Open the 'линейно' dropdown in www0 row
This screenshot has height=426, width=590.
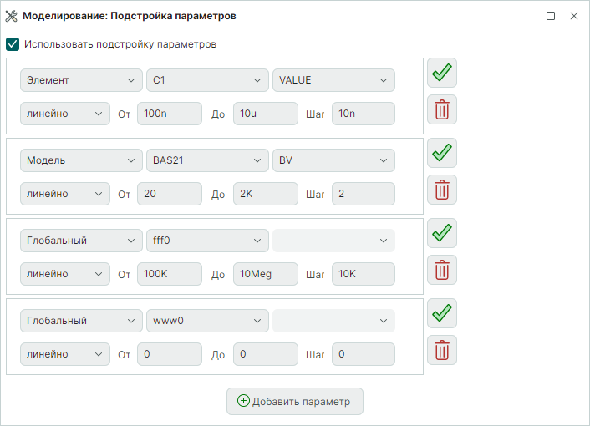tap(64, 354)
